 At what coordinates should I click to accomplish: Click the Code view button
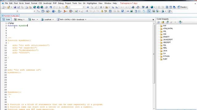[x=6, y=20]
